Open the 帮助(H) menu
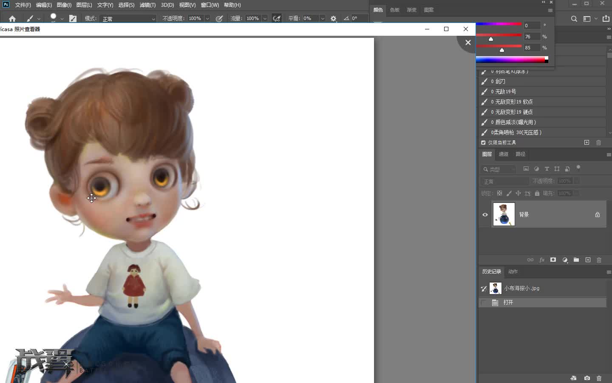Viewport: 612px width, 383px height. pyautogui.click(x=232, y=5)
